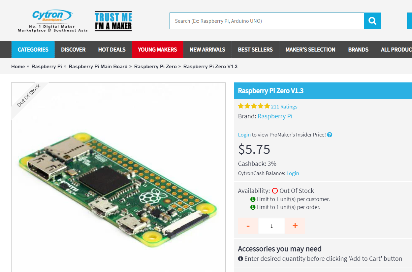The width and height of the screenshot is (412, 272).
Task: Open Raspberry Pi Zero breadcrumb
Action: click(155, 67)
